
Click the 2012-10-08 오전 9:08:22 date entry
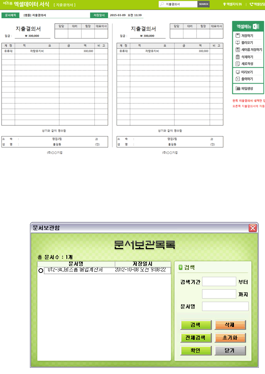coord(140,270)
